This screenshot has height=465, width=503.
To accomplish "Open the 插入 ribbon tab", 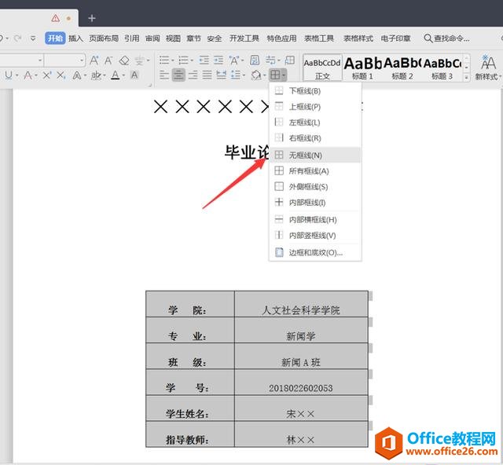I will [75, 38].
